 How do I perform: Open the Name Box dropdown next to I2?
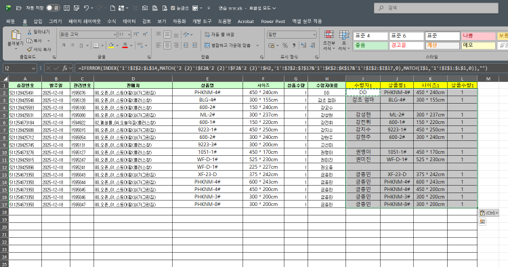(x=33, y=68)
